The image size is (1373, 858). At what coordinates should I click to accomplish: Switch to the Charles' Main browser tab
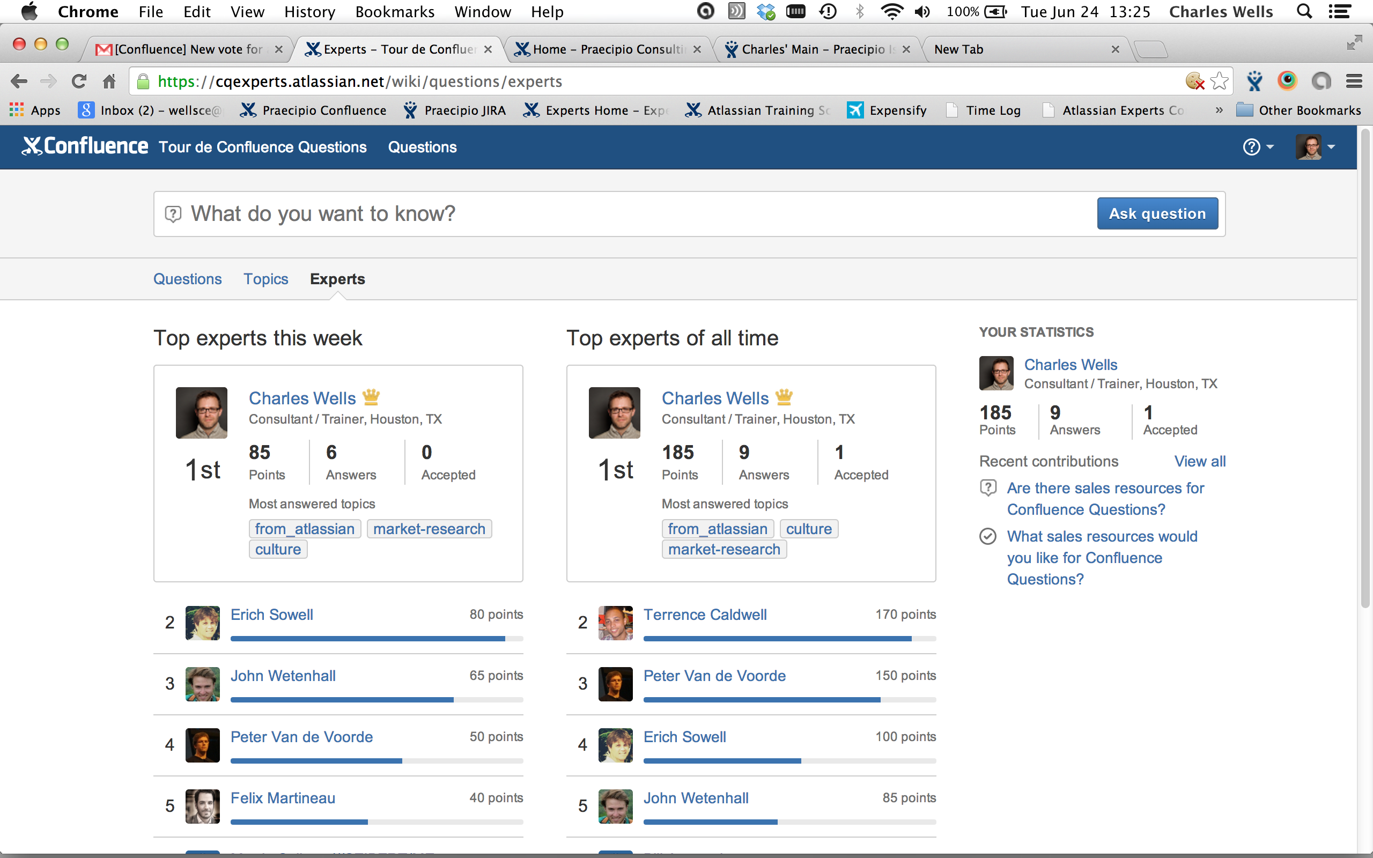(817, 49)
